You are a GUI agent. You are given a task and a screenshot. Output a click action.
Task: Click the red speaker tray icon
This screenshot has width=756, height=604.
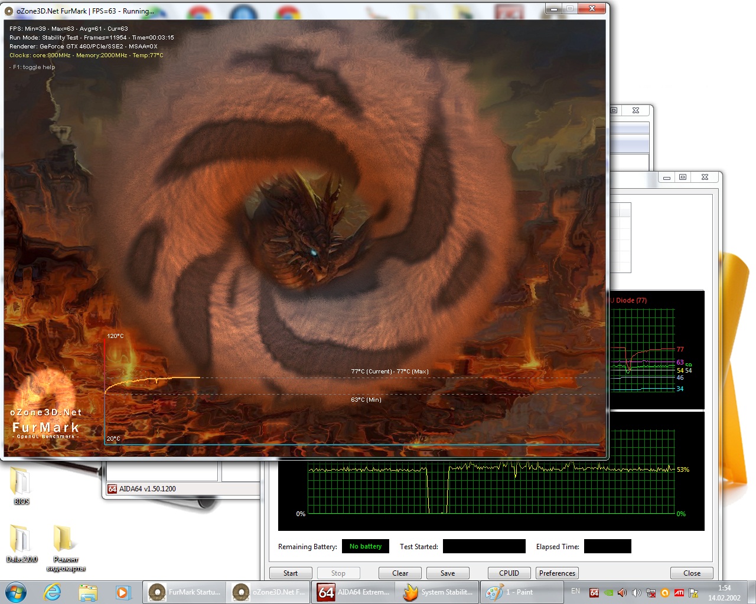click(622, 593)
